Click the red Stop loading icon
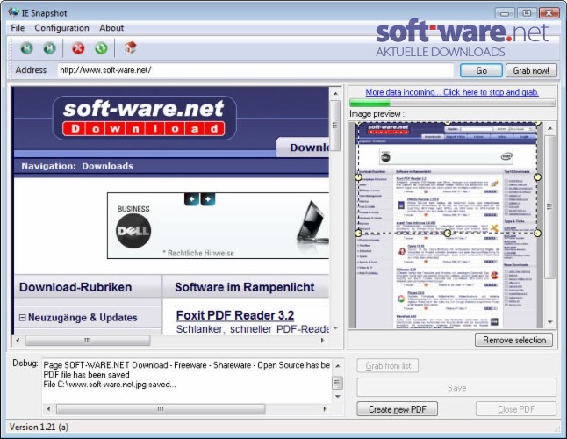The width and height of the screenshot is (567, 439). pyautogui.click(x=78, y=48)
